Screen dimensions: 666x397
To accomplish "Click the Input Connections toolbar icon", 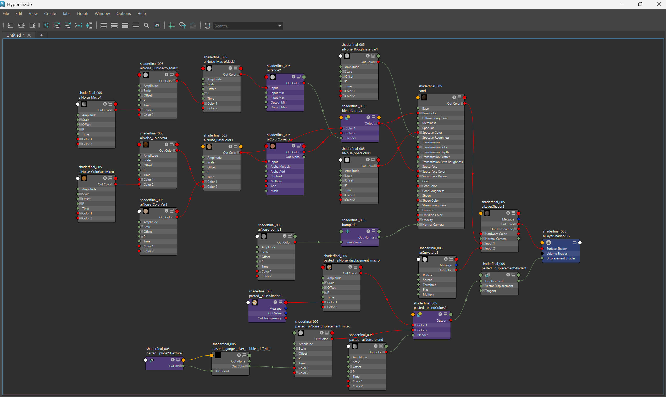I will [x=10, y=25].
